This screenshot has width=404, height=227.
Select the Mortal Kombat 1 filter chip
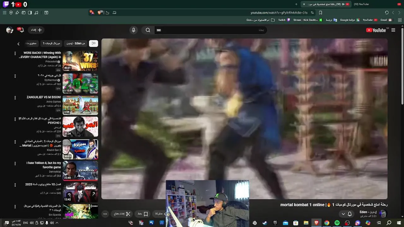[51, 43]
